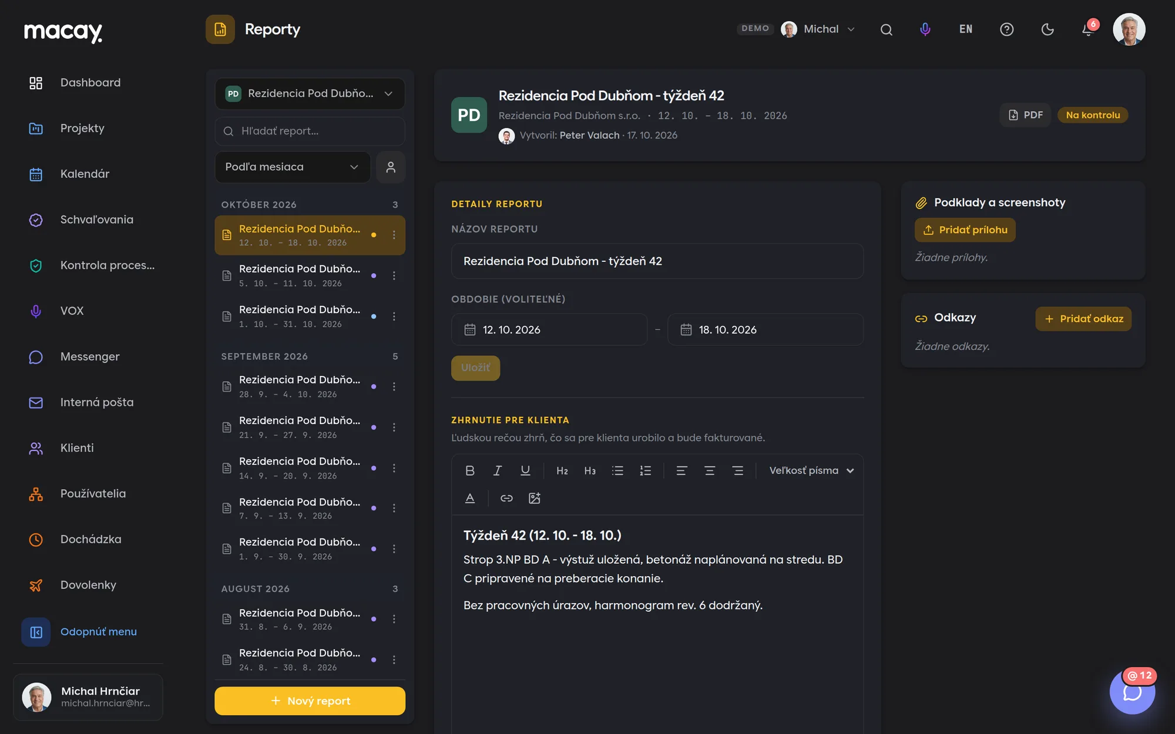Center align text in editor

coord(710,470)
